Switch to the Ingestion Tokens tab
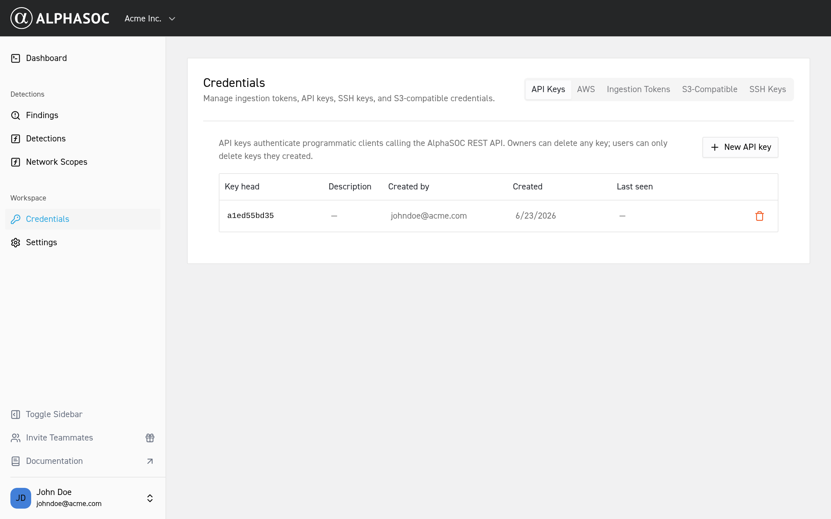The image size is (831, 519). click(x=639, y=89)
